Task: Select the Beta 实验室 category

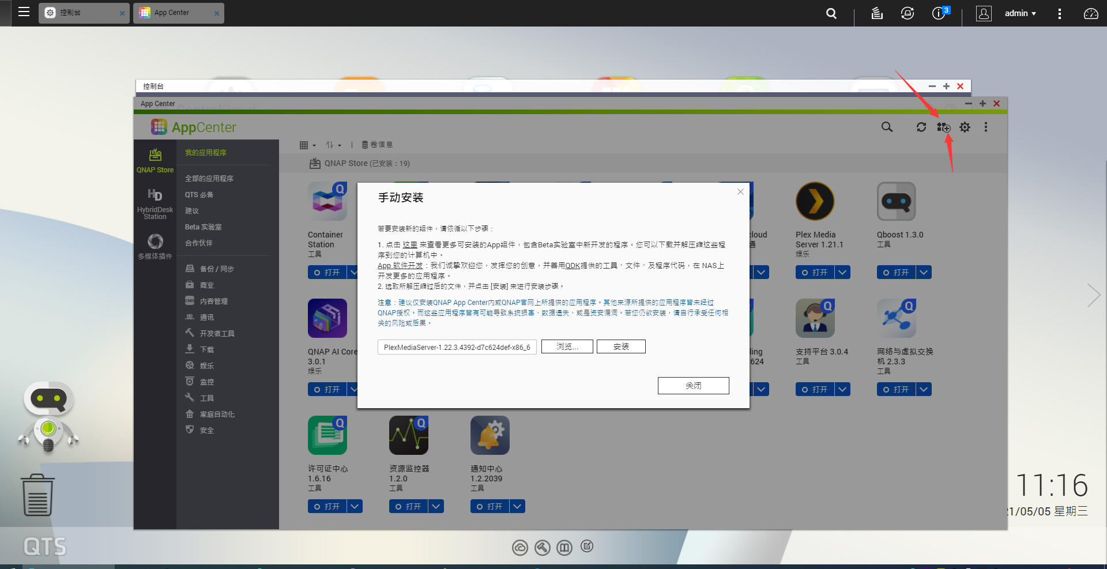Action: [x=203, y=227]
